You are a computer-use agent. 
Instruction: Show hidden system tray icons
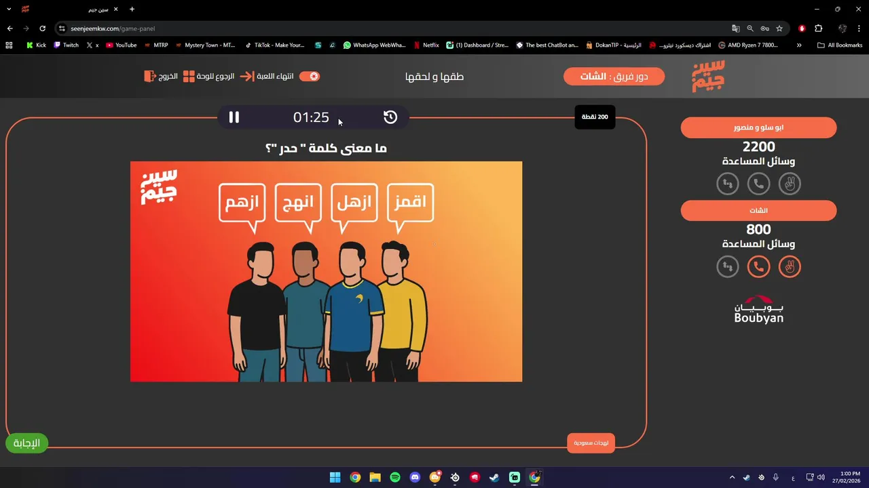pyautogui.click(x=732, y=477)
